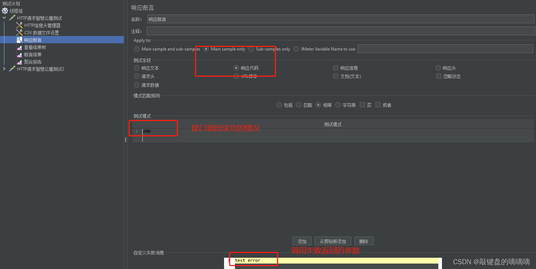Click the 添加 button
Viewport: 536px width, 269px height.
pyautogui.click(x=302, y=241)
